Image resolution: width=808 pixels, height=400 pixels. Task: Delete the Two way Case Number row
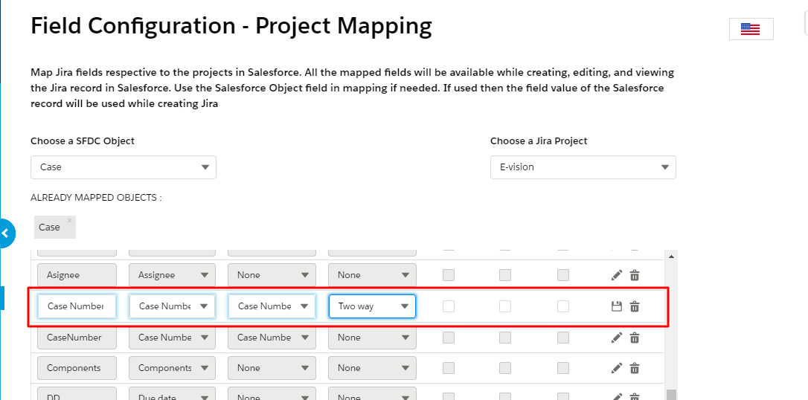pyautogui.click(x=635, y=306)
